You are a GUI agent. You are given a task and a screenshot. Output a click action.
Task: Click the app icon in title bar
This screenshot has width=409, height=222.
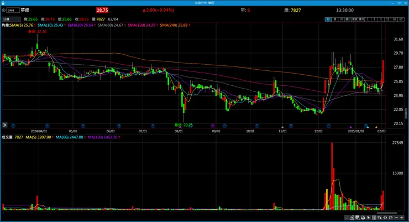(x=3, y=3)
